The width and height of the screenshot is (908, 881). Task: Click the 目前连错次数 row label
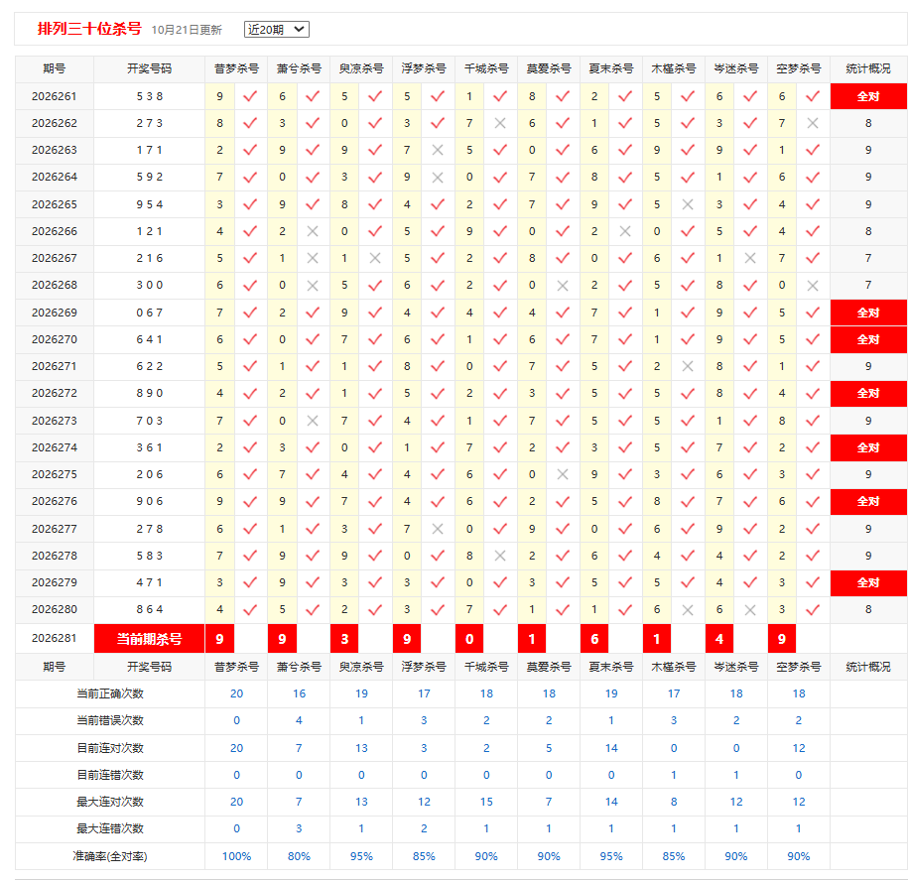110,775
